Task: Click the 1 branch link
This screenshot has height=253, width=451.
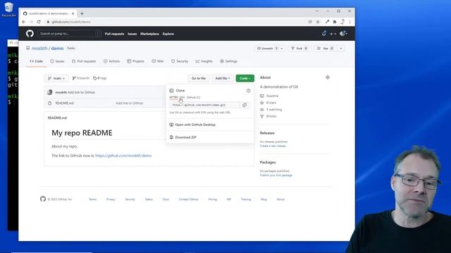Action: point(81,78)
